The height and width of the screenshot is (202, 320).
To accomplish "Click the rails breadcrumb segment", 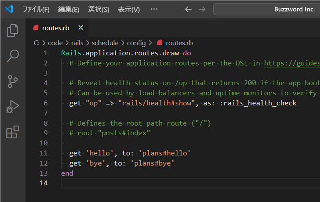I will (77, 43).
